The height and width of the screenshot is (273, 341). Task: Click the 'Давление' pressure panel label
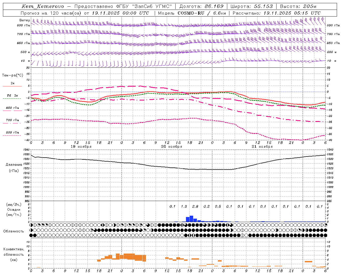pyautogui.click(x=14, y=165)
